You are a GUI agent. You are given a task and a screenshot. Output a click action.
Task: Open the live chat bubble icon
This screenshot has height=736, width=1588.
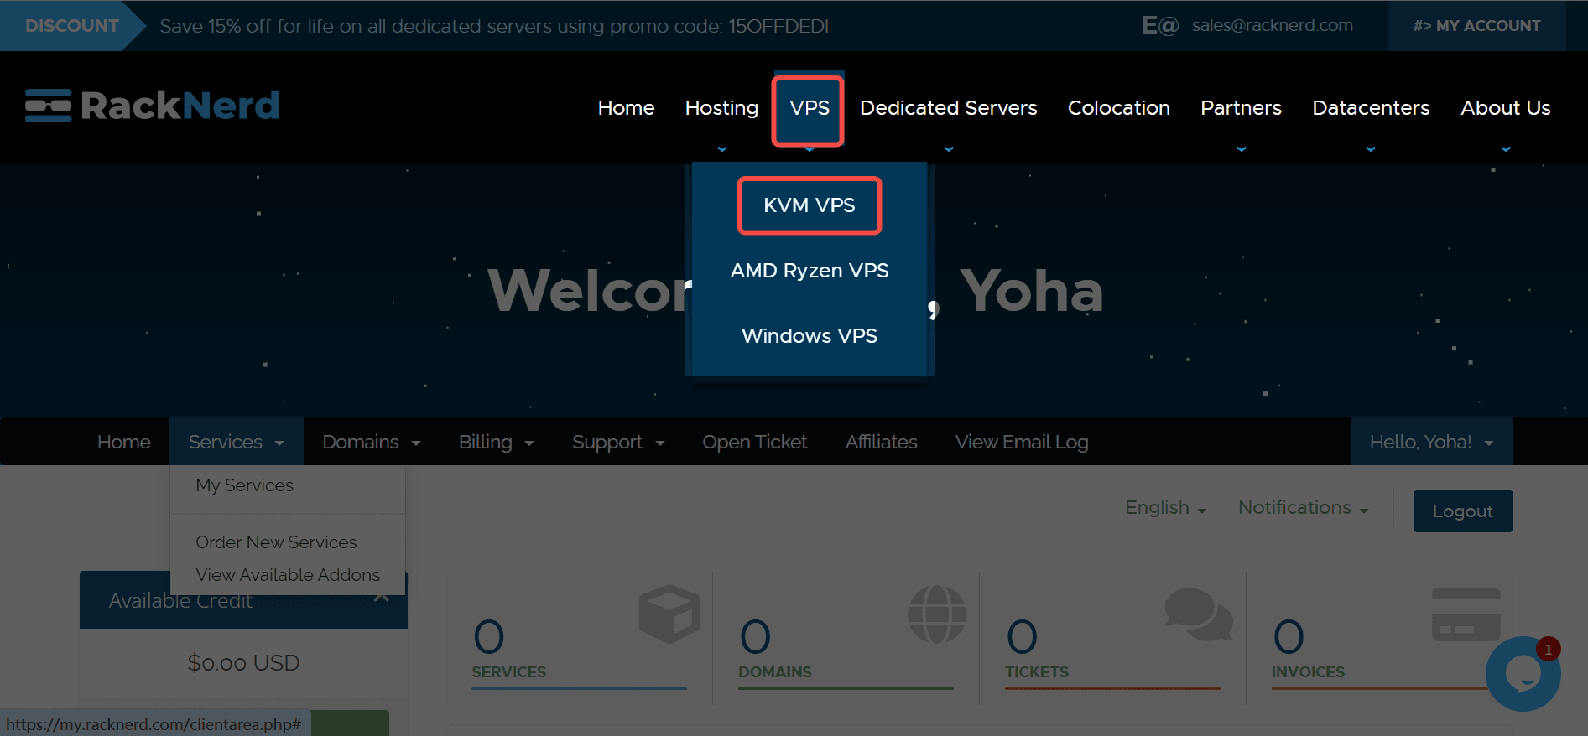(1522, 673)
